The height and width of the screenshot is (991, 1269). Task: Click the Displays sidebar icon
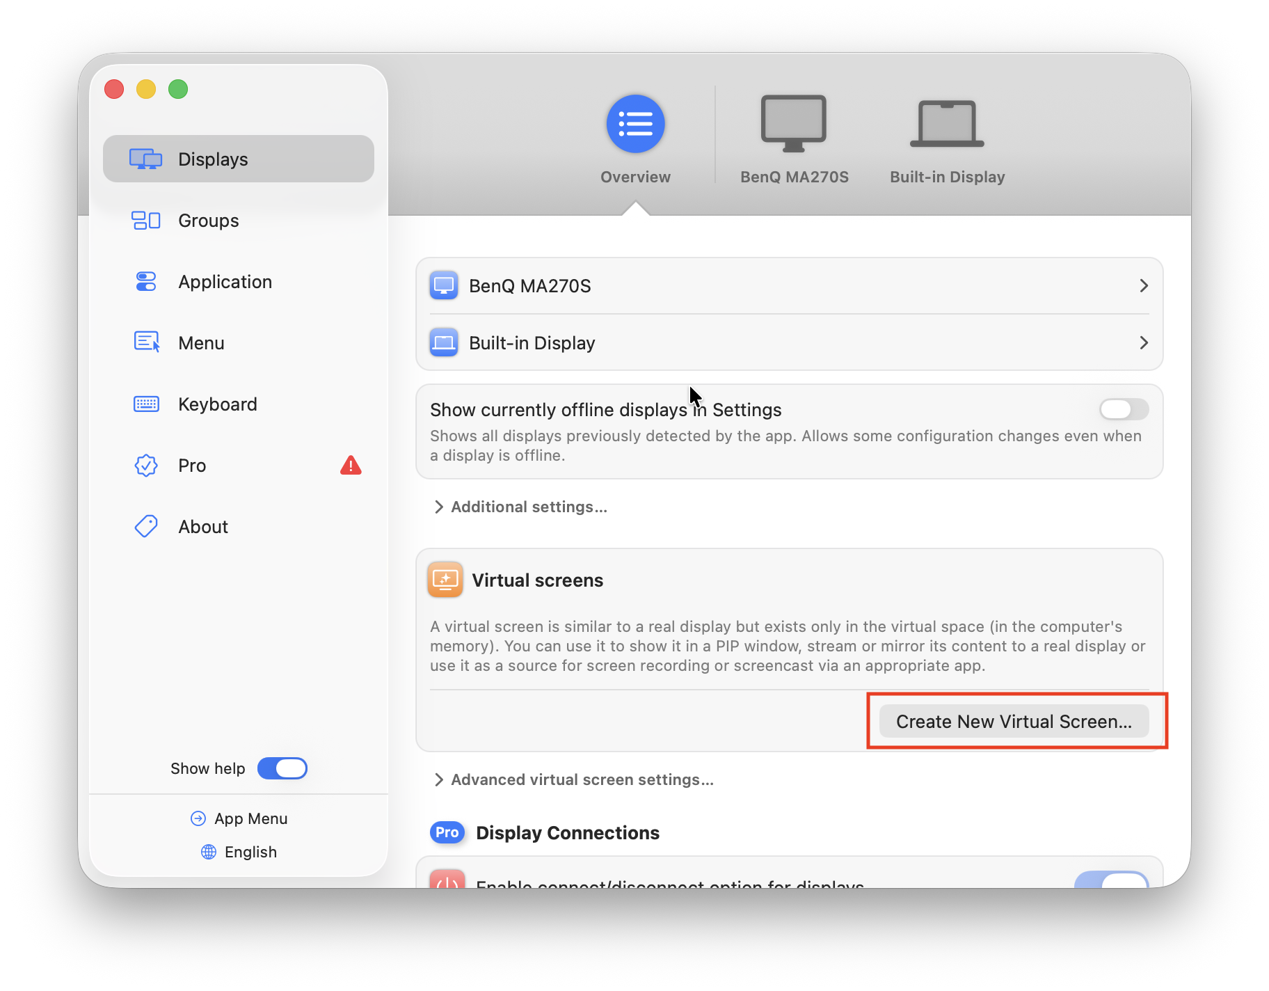coord(145,159)
